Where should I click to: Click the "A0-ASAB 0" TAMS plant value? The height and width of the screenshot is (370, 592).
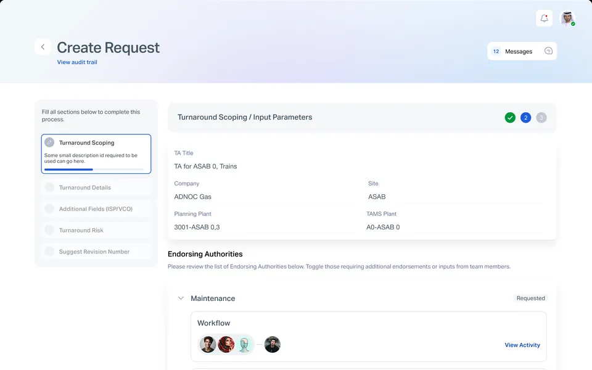pyautogui.click(x=383, y=227)
